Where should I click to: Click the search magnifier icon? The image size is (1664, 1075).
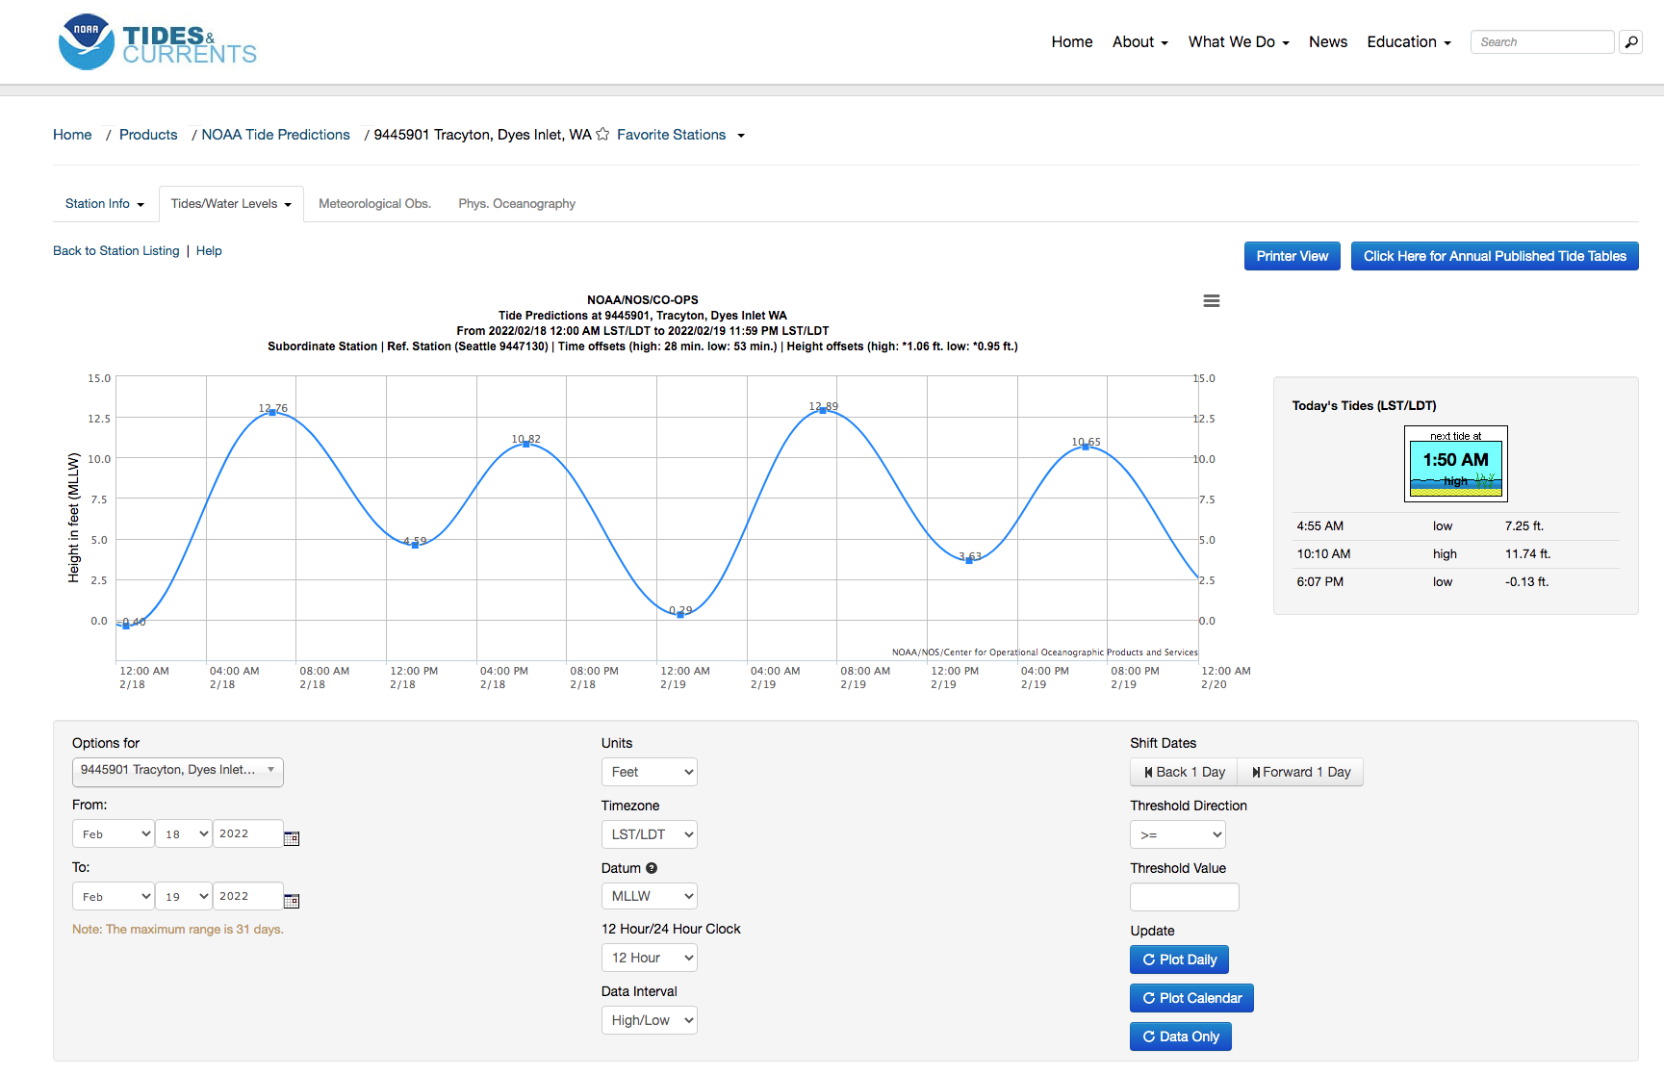point(1630,42)
